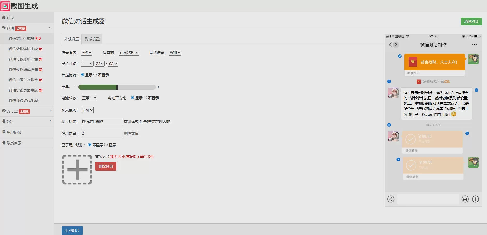Open the signal strength dropdown
Screen dimensions: 487x235
click(86, 53)
